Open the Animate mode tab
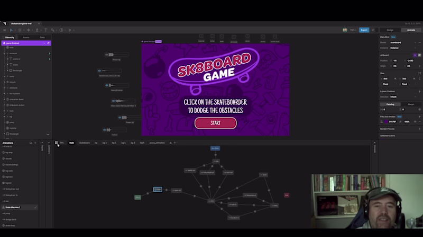The image size is (423, 237). point(411,30)
